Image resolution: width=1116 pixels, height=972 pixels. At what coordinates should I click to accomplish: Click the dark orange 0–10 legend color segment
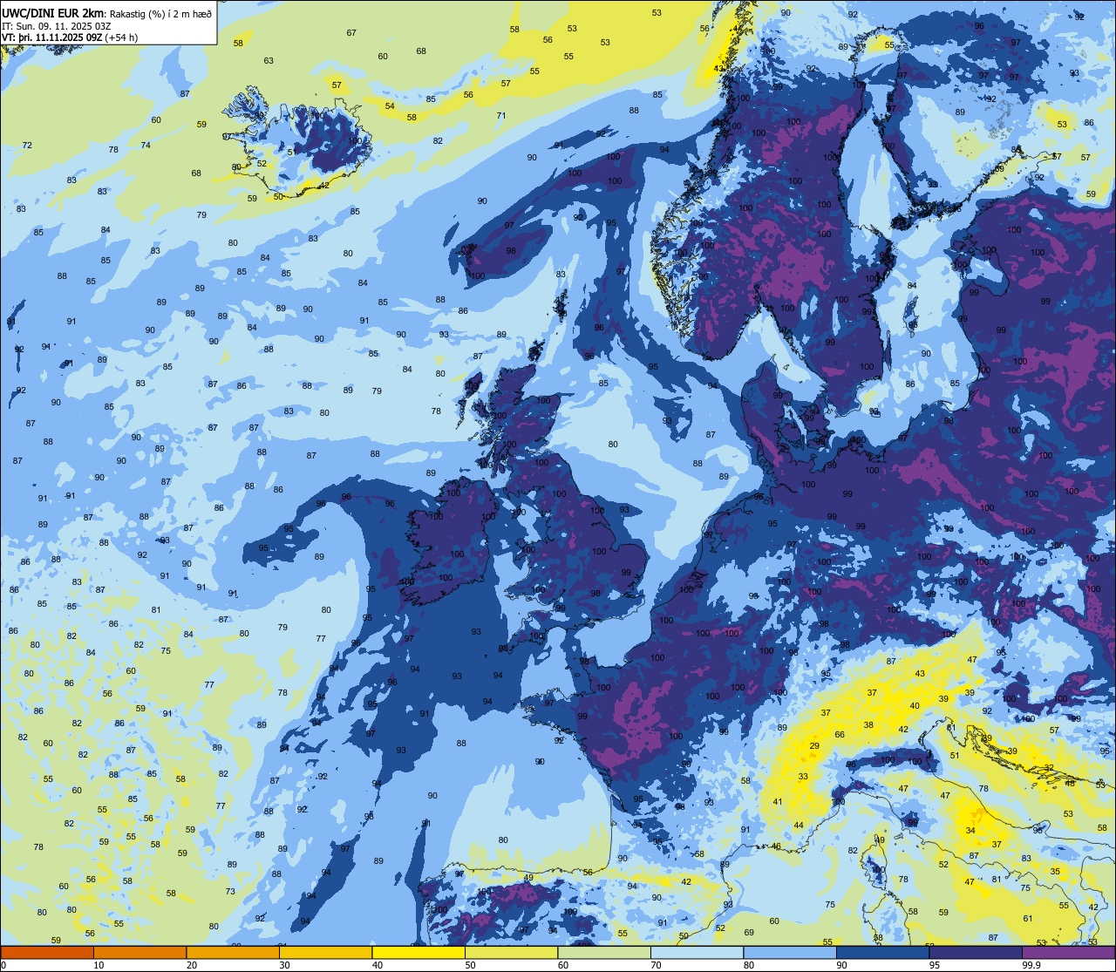pos(47,952)
